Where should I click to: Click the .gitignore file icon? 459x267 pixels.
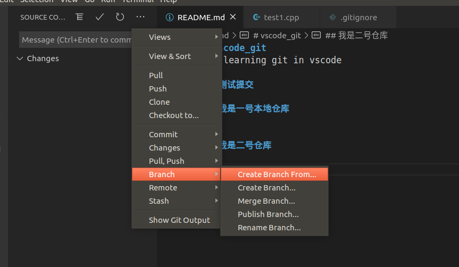(333, 17)
